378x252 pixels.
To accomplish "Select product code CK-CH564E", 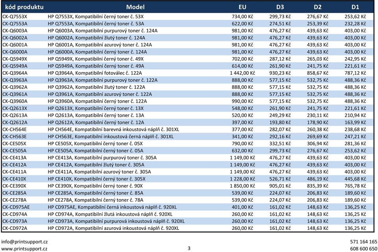I will pos(15,130).
